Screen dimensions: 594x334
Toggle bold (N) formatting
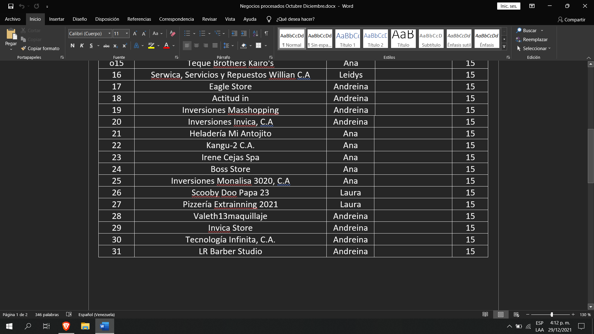[x=72, y=46]
